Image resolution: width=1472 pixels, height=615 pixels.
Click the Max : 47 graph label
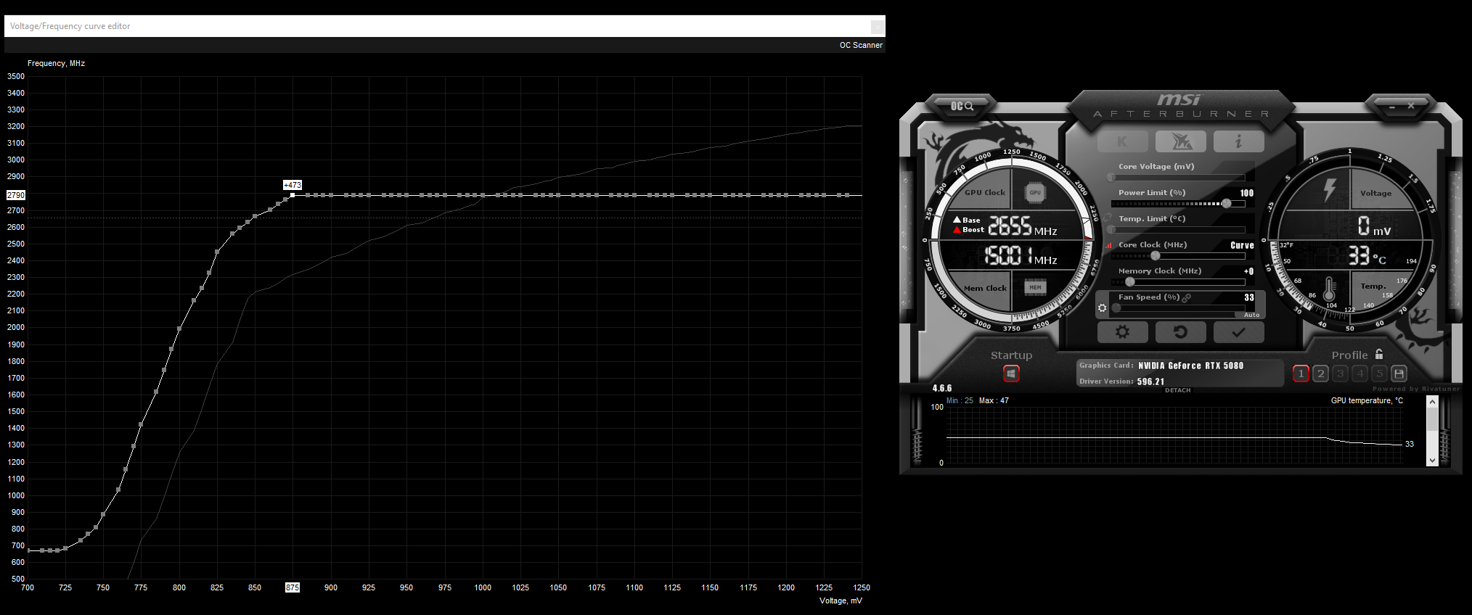pyautogui.click(x=994, y=400)
